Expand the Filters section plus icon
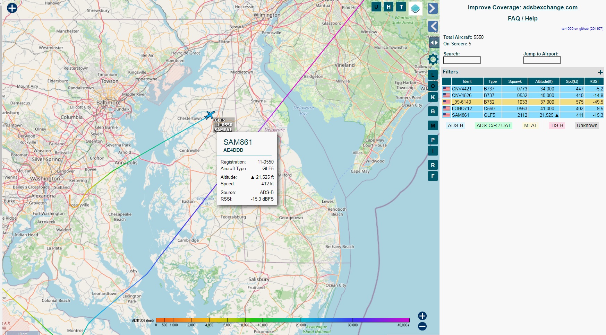Image resolution: width=606 pixels, height=335 pixels. tap(600, 72)
